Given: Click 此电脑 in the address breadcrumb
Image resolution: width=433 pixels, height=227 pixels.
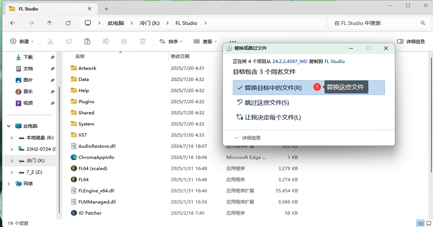Looking at the screenshot, I should [x=116, y=23].
